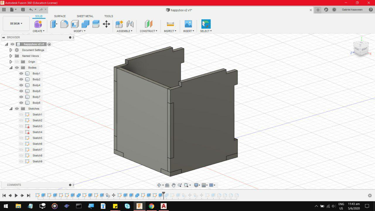Activate the Pan hand tool
Image resolution: width=375 pixels, height=211 pixels.
click(x=173, y=185)
